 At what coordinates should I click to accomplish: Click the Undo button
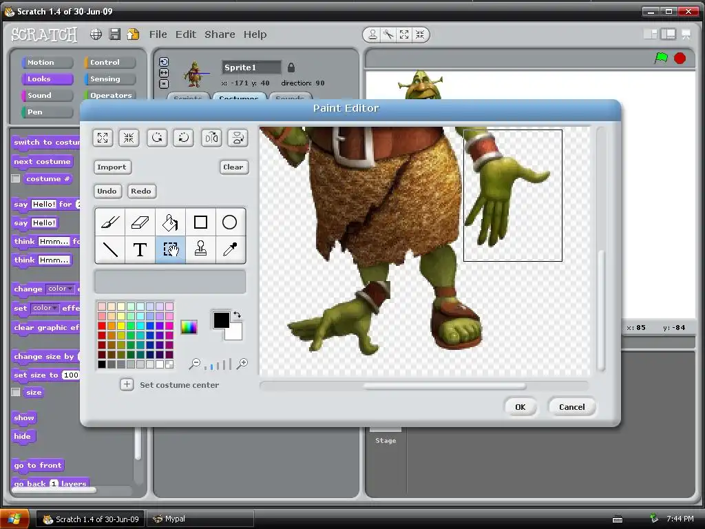[x=107, y=191]
